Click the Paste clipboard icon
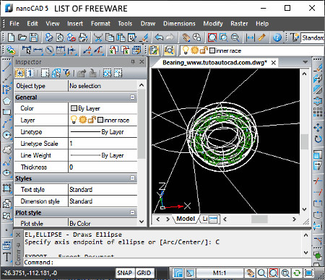 (121, 38)
